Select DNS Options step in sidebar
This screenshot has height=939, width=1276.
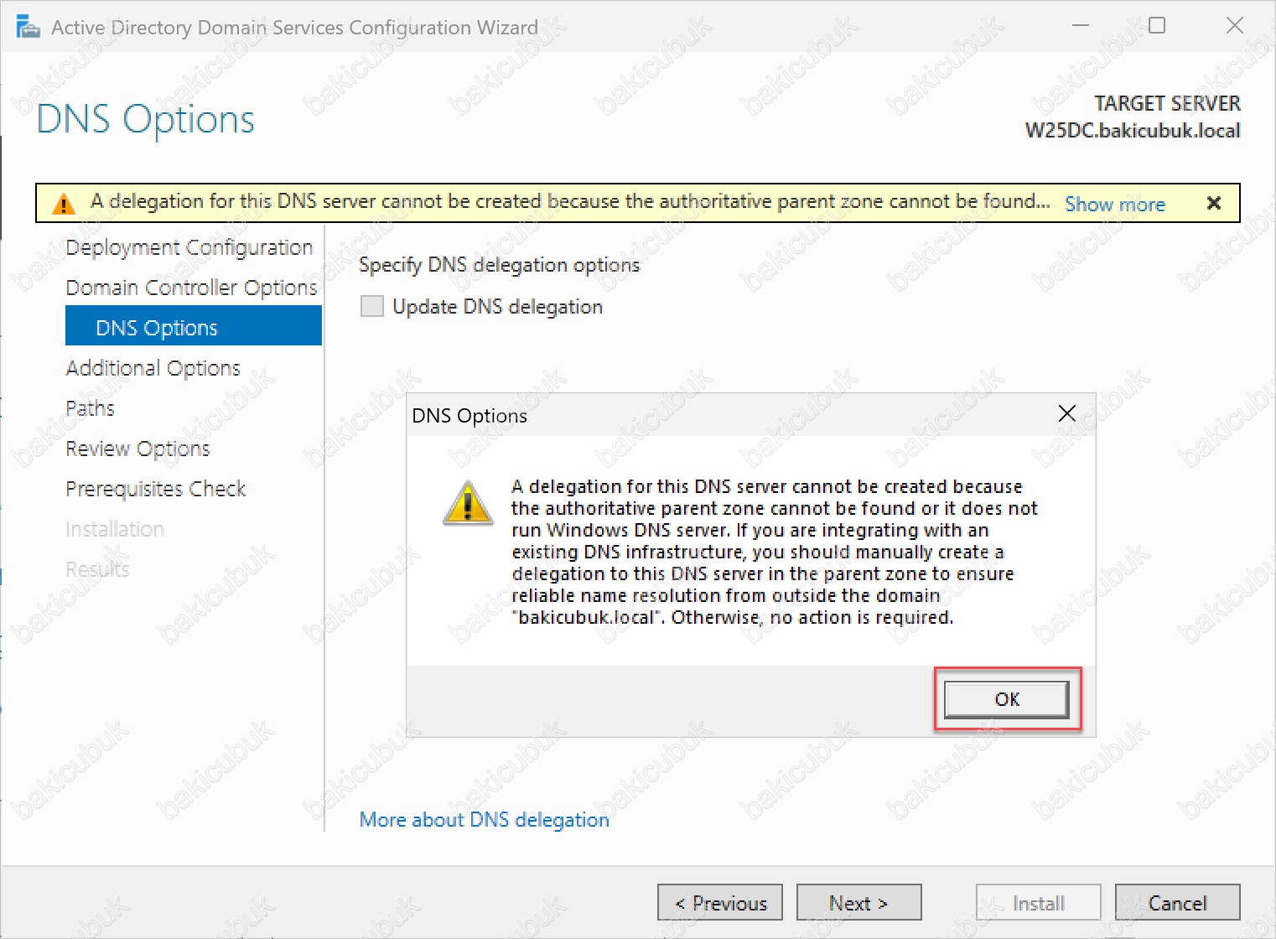(x=194, y=326)
